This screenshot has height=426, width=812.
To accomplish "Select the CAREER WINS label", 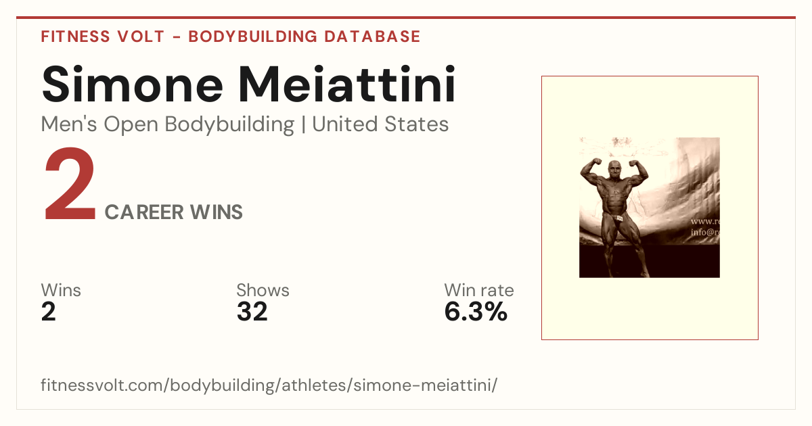I will (174, 212).
